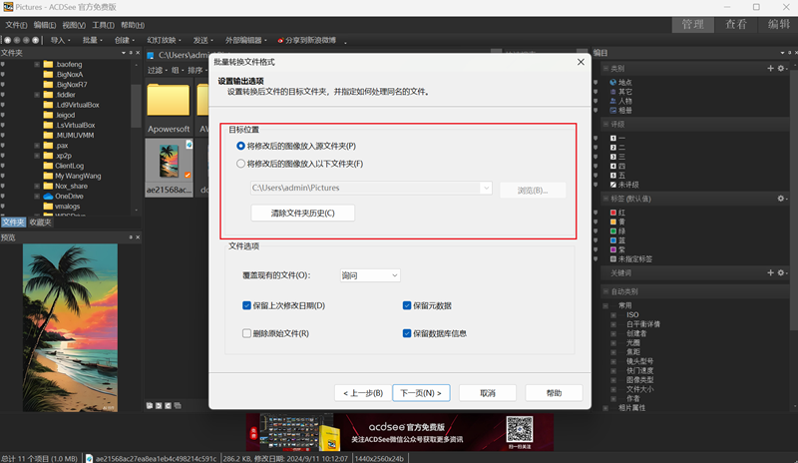This screenshot has height=463, width=798.
Task: Select 将修改后的图像放入以下文件夹 radio option
Action: [x=240, y=164]
